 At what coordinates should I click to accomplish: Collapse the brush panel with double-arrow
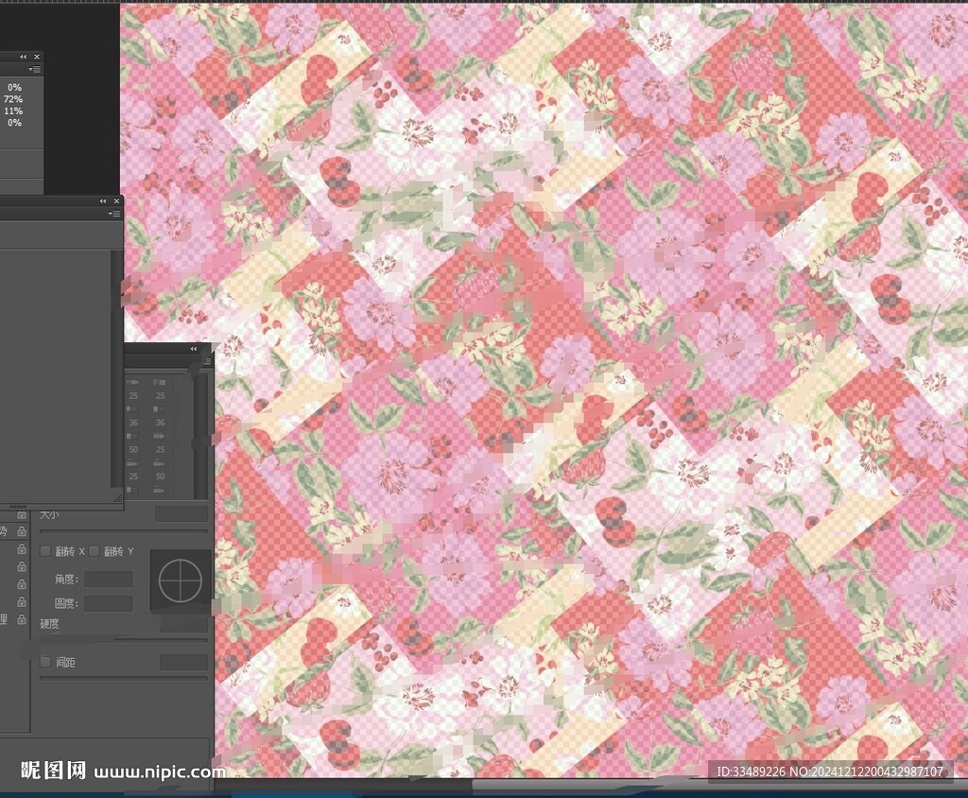194,349
